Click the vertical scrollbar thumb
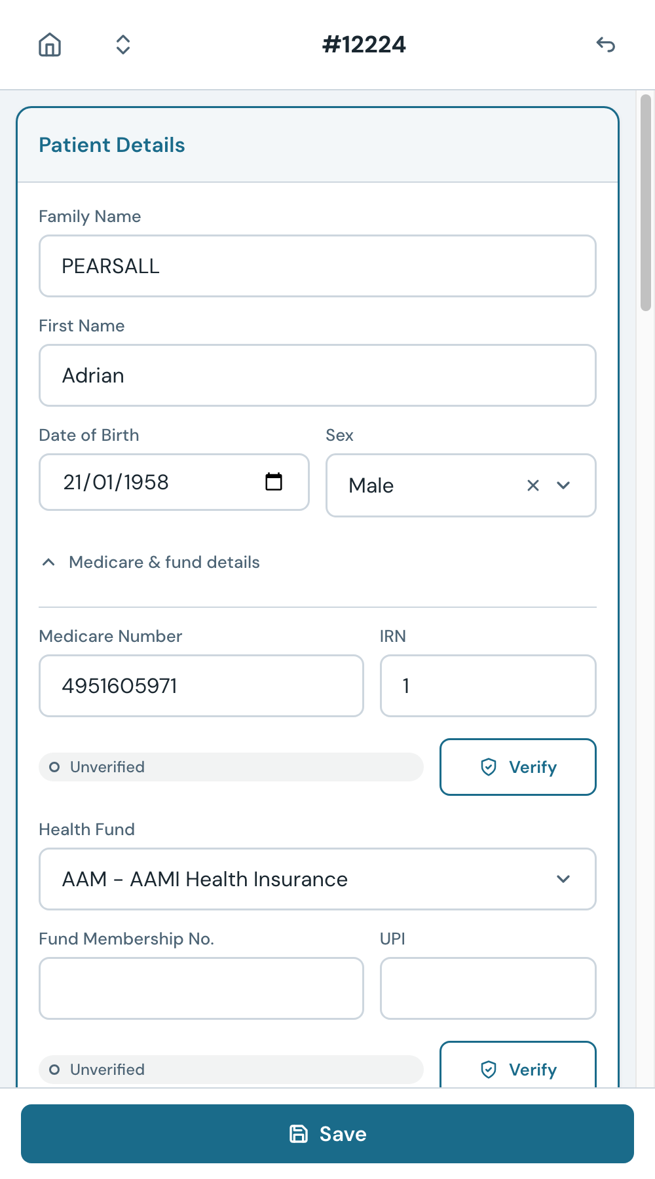 646,202
